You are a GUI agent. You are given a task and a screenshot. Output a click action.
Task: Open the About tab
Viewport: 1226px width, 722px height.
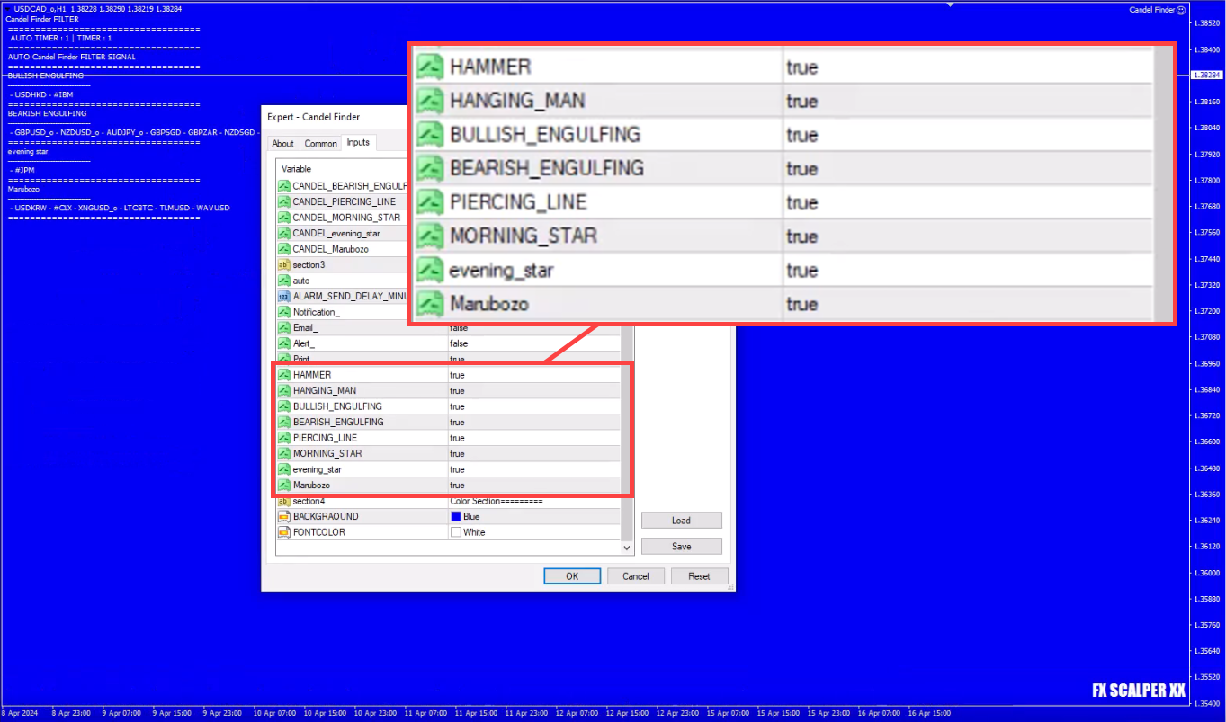click(x=282, y=144)
